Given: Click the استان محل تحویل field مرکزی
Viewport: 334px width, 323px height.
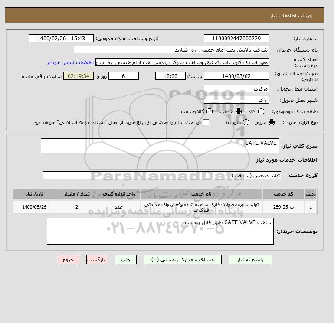Looking at the screenshot, I should (x=236, y=89).
